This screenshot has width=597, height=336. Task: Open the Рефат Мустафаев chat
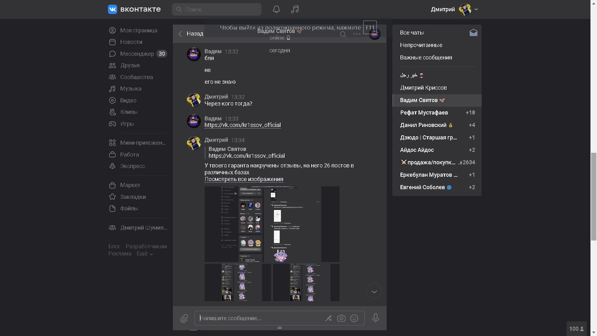click(x=424, y=112)
